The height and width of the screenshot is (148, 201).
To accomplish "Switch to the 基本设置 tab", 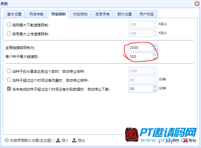I will [14, 14].
